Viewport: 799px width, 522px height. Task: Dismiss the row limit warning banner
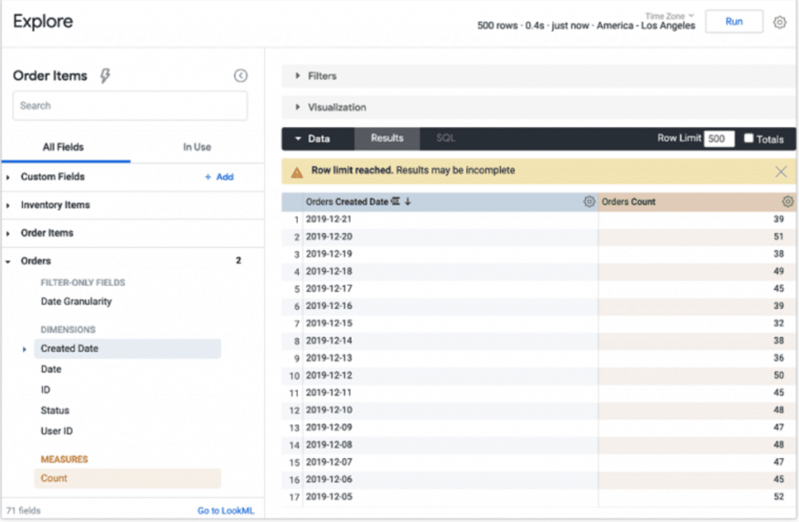click(x=781, y=172)
